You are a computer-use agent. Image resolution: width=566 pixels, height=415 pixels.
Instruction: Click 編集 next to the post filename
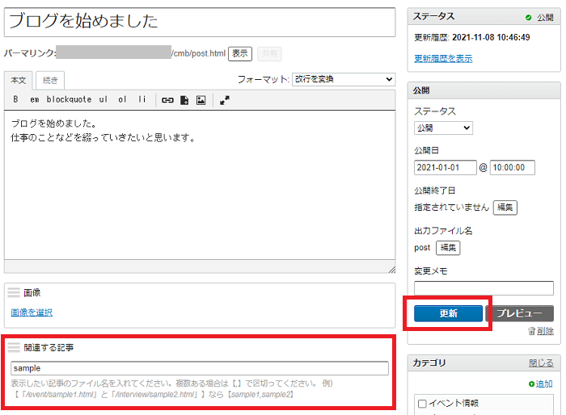coord(448,248)
